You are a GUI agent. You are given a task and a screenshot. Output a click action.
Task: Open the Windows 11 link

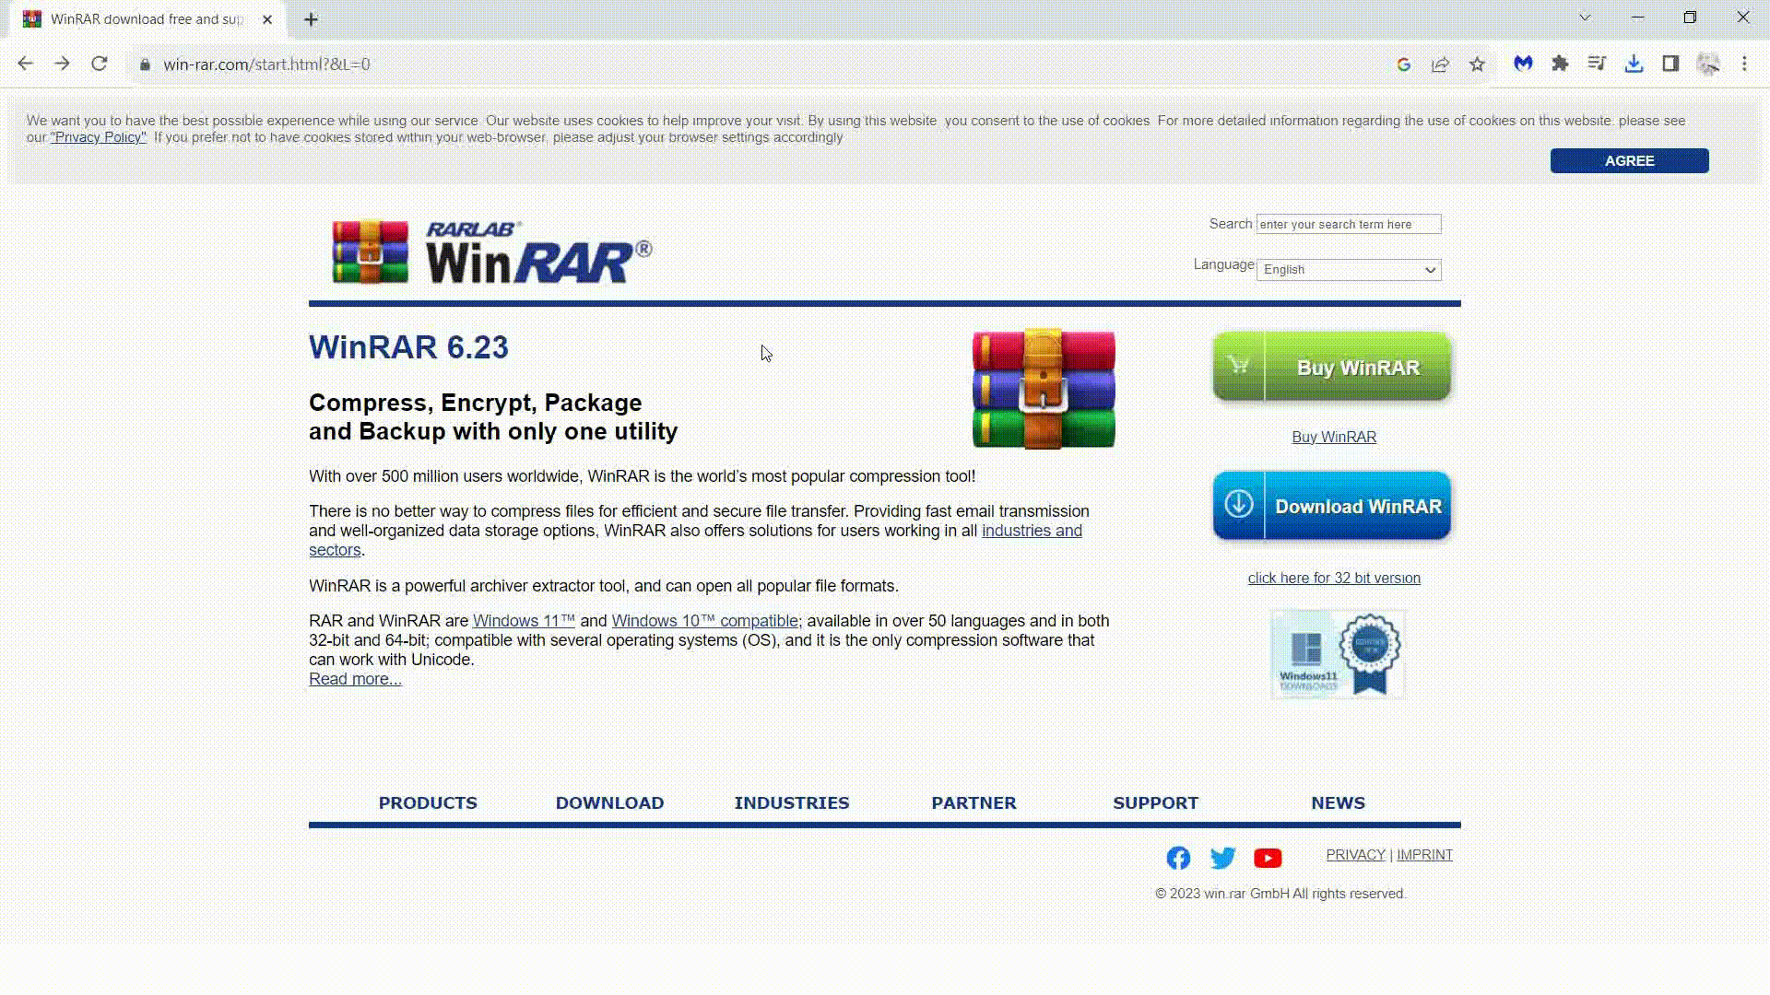[524, 621]
